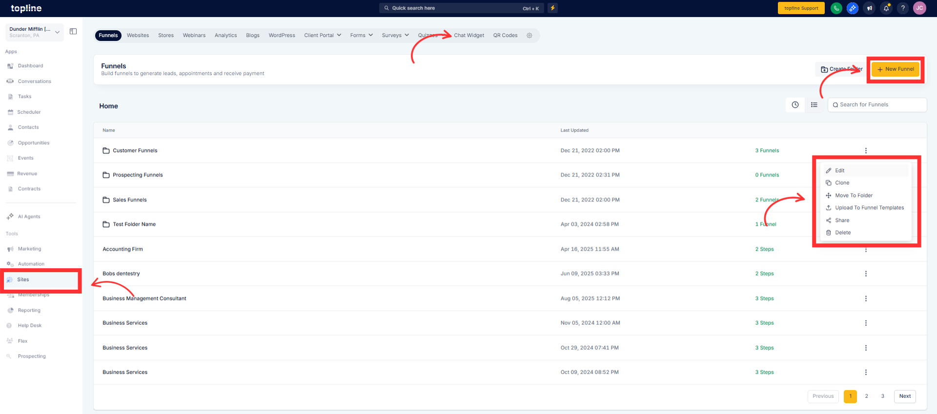
Task: Switch to the Stores tab
Action: [166, 36]
